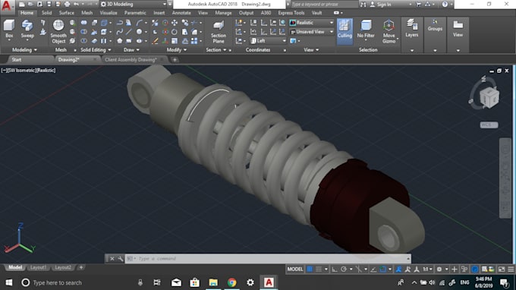Viewport: 516px width, 290px height.
Task: Toggle snap mode in status bar
Action: coord(319,270)
